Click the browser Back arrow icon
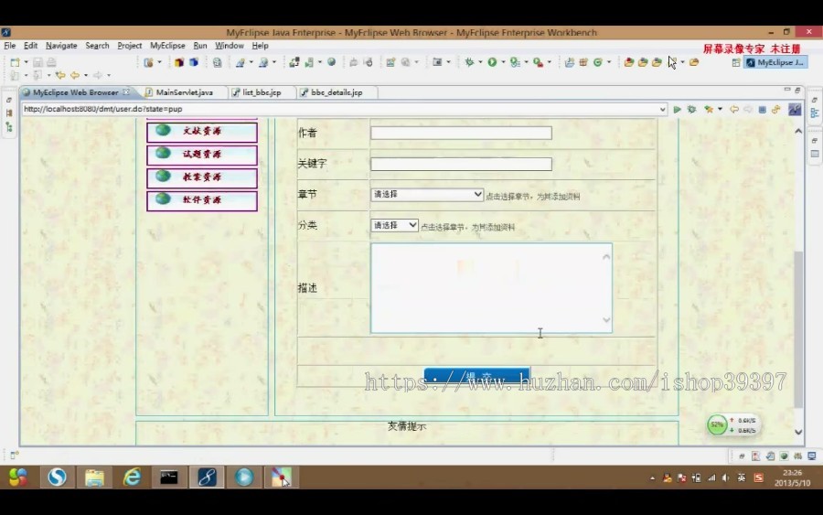 (x=734, y=109)
